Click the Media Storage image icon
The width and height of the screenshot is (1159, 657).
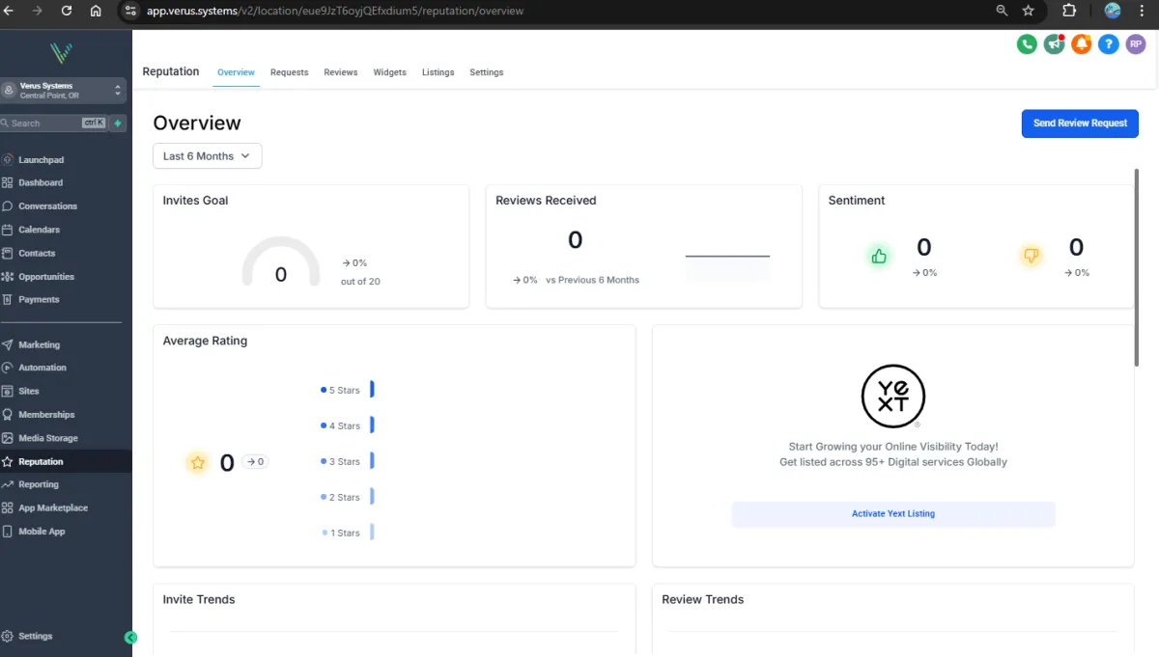pyautogui.click(x=8, y=438)
